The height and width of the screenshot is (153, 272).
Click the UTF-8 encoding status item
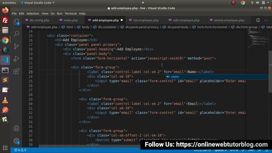(x=234, y=150)
